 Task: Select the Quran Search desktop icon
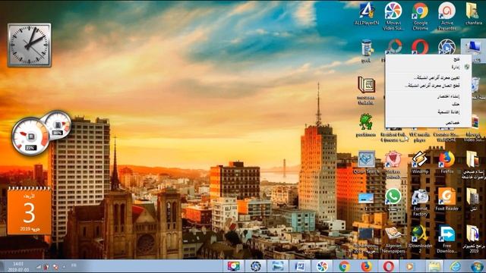(x=366, y=162)
